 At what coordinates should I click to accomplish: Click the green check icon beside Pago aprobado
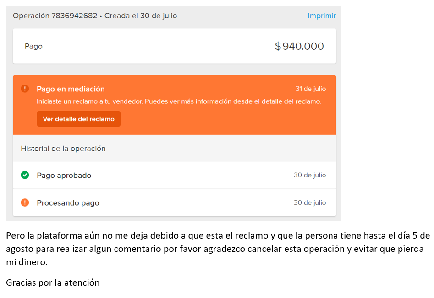25,175
